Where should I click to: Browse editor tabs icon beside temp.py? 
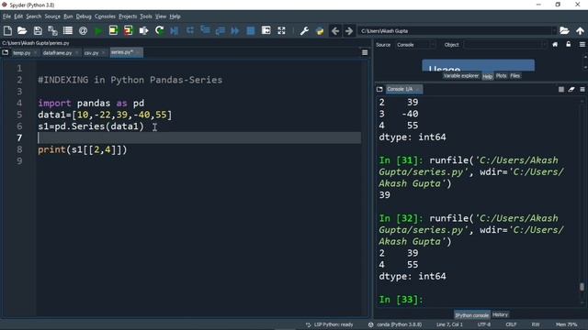(x=6, y=53)
